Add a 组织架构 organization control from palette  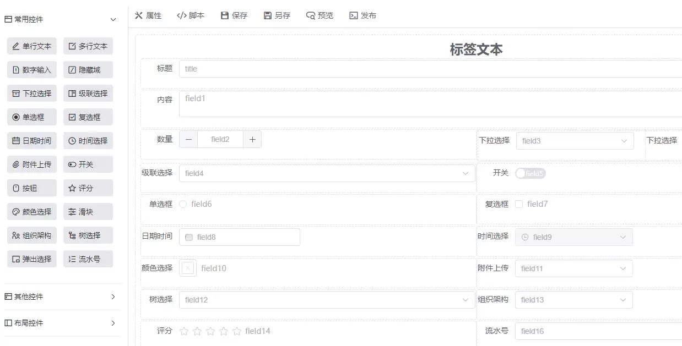coord(32,235)
